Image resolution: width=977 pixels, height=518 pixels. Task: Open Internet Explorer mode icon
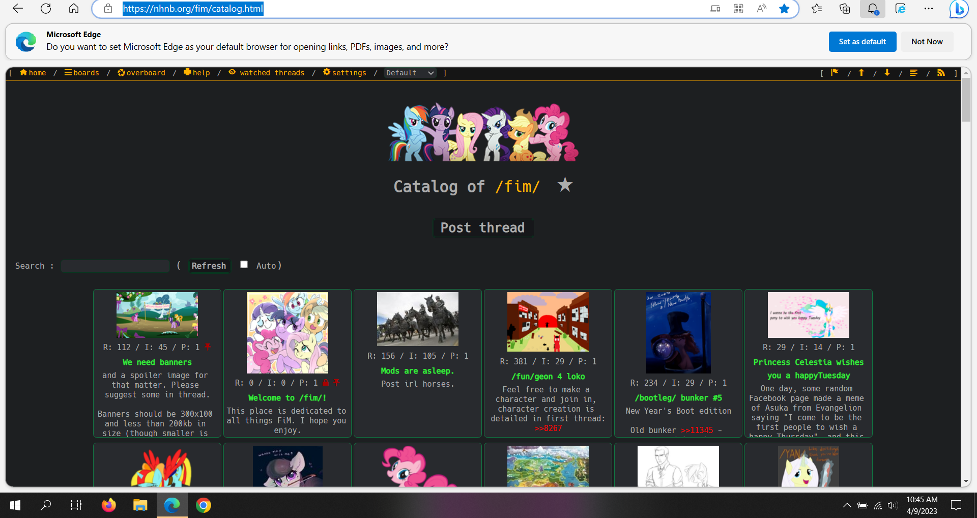[x=901, y=9]
